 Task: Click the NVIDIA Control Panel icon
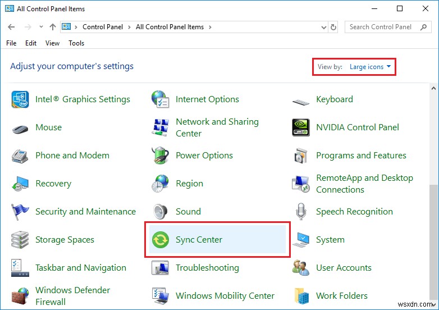[x=301, y=127]
